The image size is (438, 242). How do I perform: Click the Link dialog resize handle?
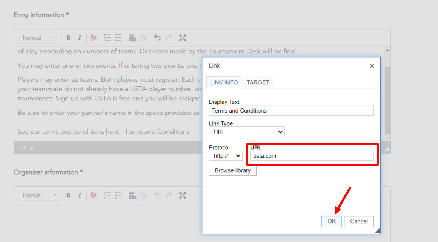point(377,231)
